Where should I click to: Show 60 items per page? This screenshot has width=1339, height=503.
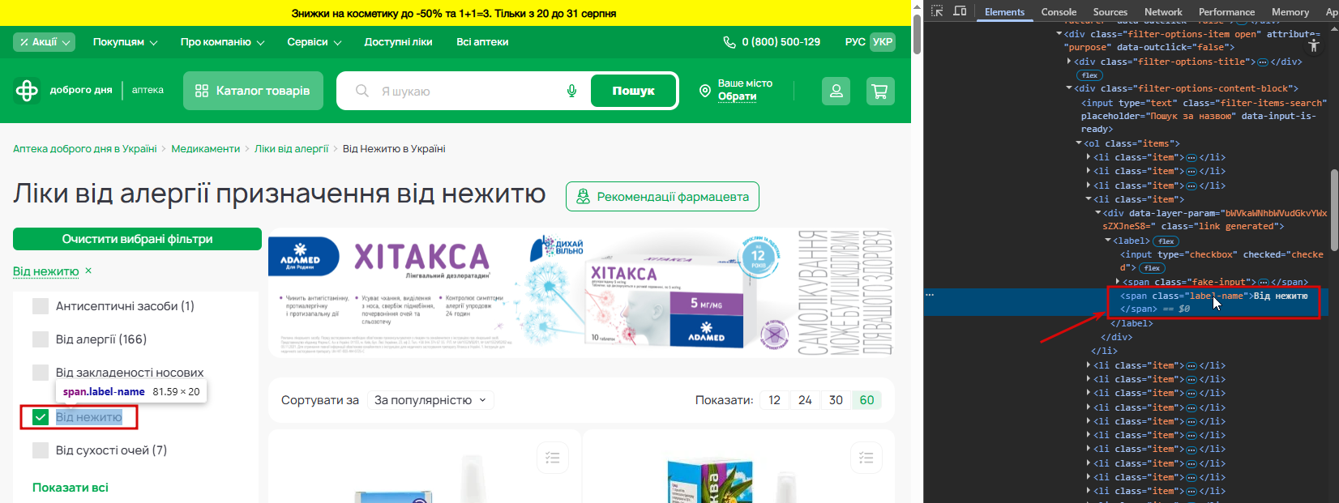tap(866, 400)
